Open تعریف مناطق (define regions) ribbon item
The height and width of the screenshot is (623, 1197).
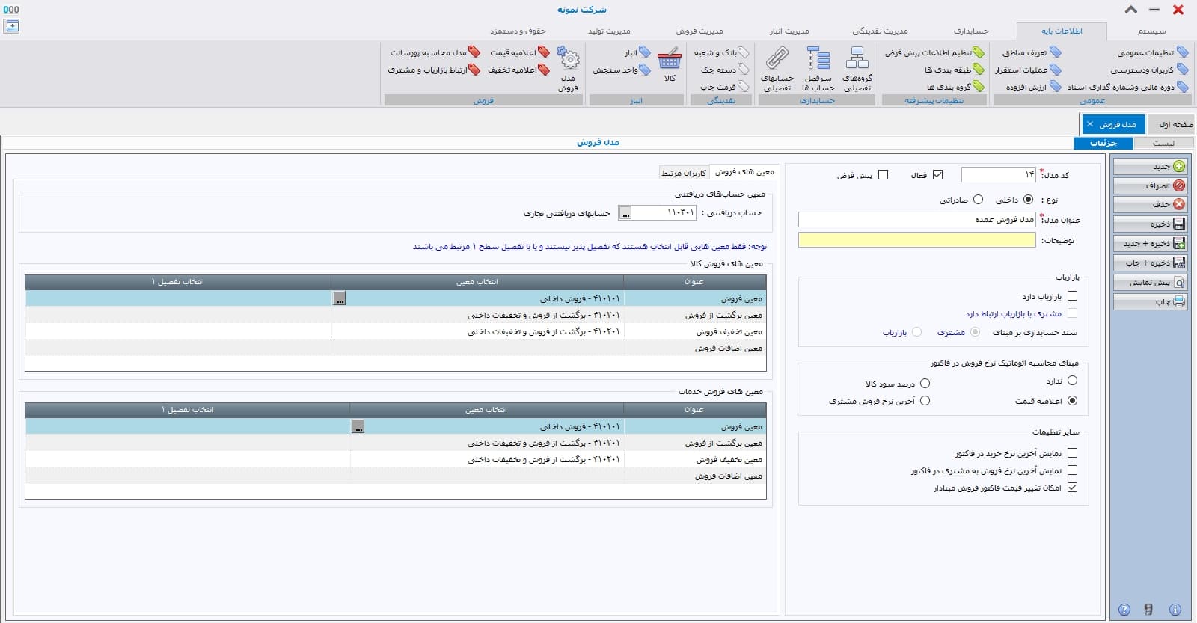point(1032,52)
